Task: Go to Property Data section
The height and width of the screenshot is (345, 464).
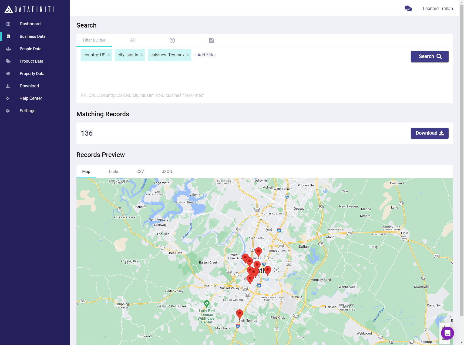Action: [32, 74]
